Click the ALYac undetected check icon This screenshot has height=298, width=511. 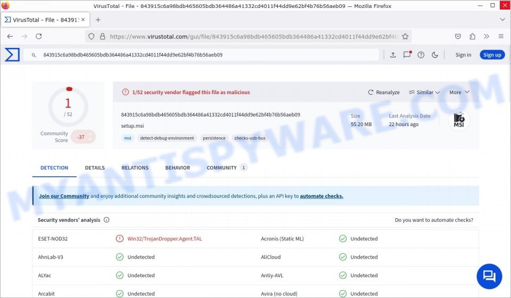(x=120, y=275)
